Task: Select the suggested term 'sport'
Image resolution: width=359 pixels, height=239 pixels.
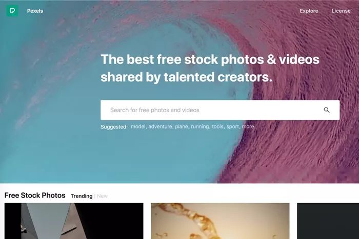Action: coord(233,126)
